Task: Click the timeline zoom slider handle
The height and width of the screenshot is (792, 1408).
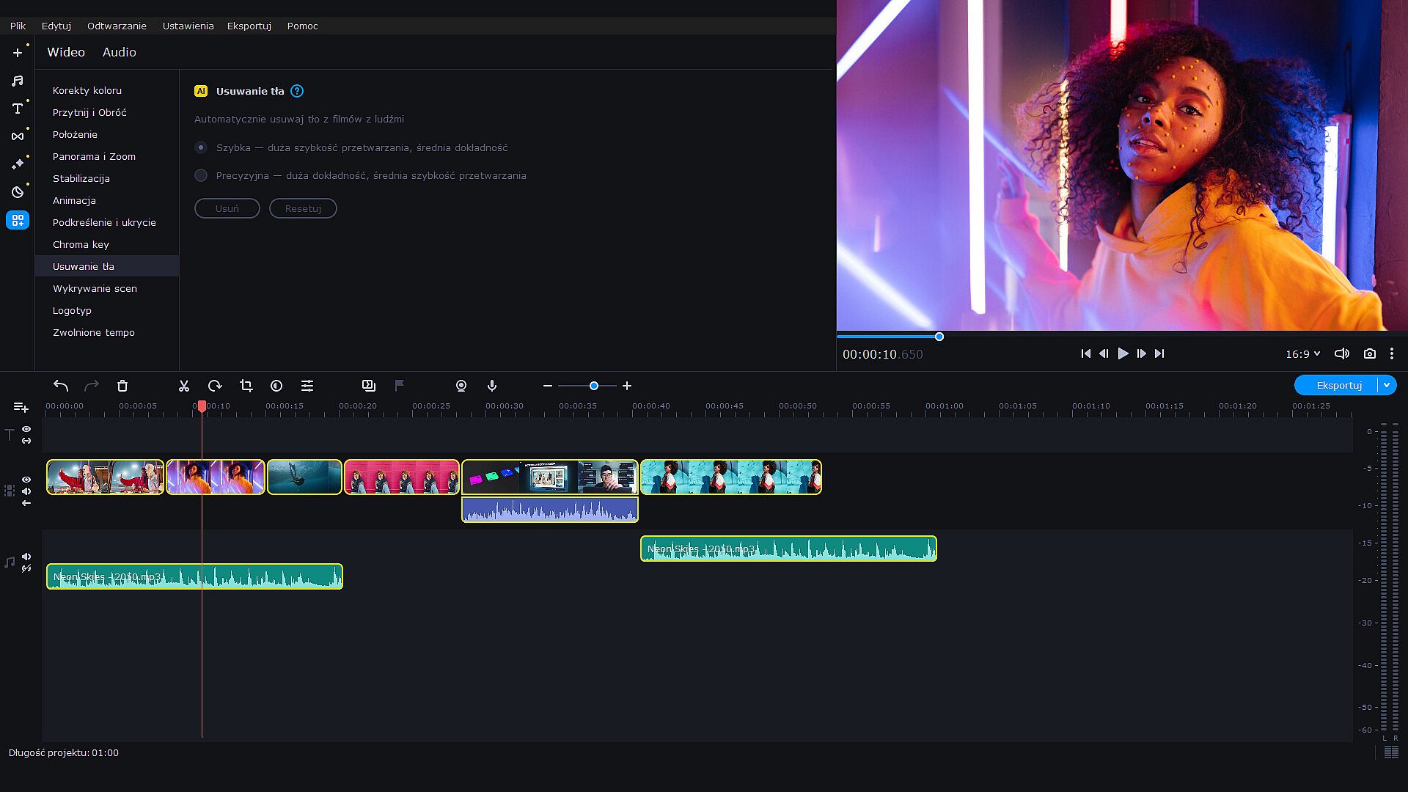Action: point(594,386)
